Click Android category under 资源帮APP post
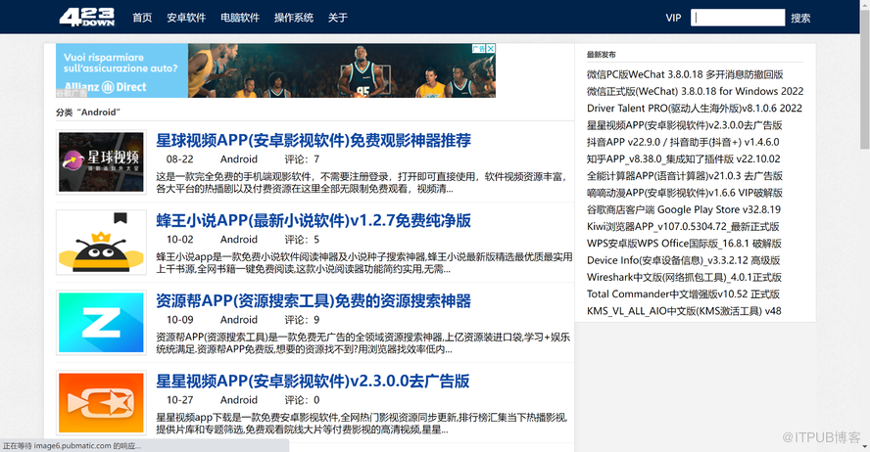The width and height of the screenshot is (870, 452). pyautogui.click(x=239, y=320)
